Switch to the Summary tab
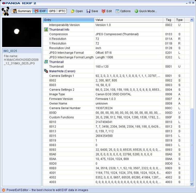The image size is (196, 193). coord(22,11)
